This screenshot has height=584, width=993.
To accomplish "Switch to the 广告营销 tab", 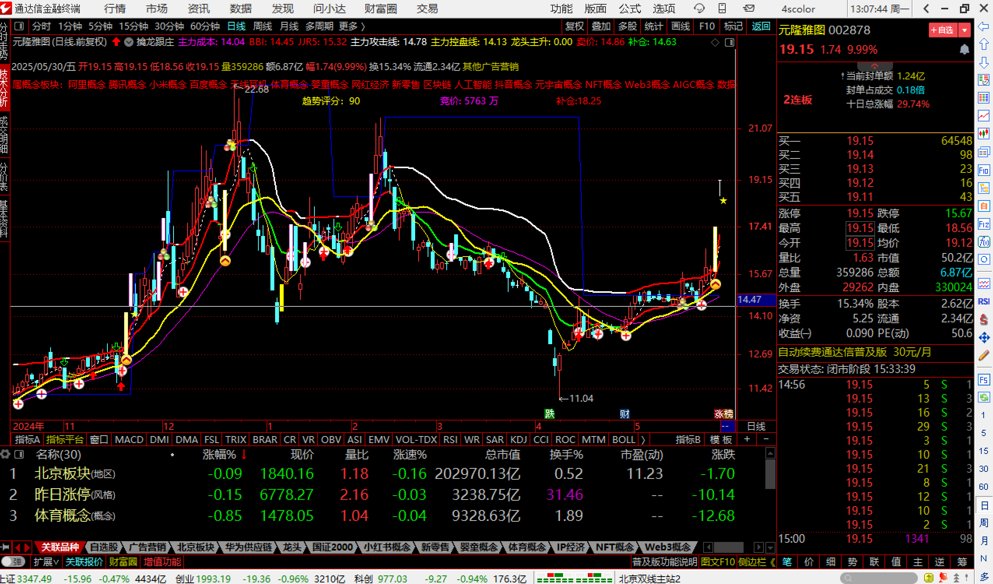I will (147, 547).
